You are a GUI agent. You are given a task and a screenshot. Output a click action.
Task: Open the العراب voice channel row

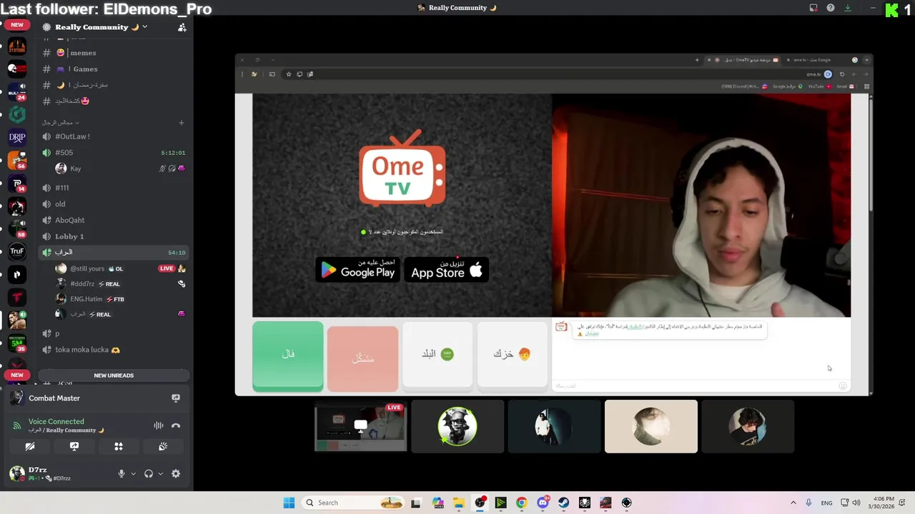point(114,253)
